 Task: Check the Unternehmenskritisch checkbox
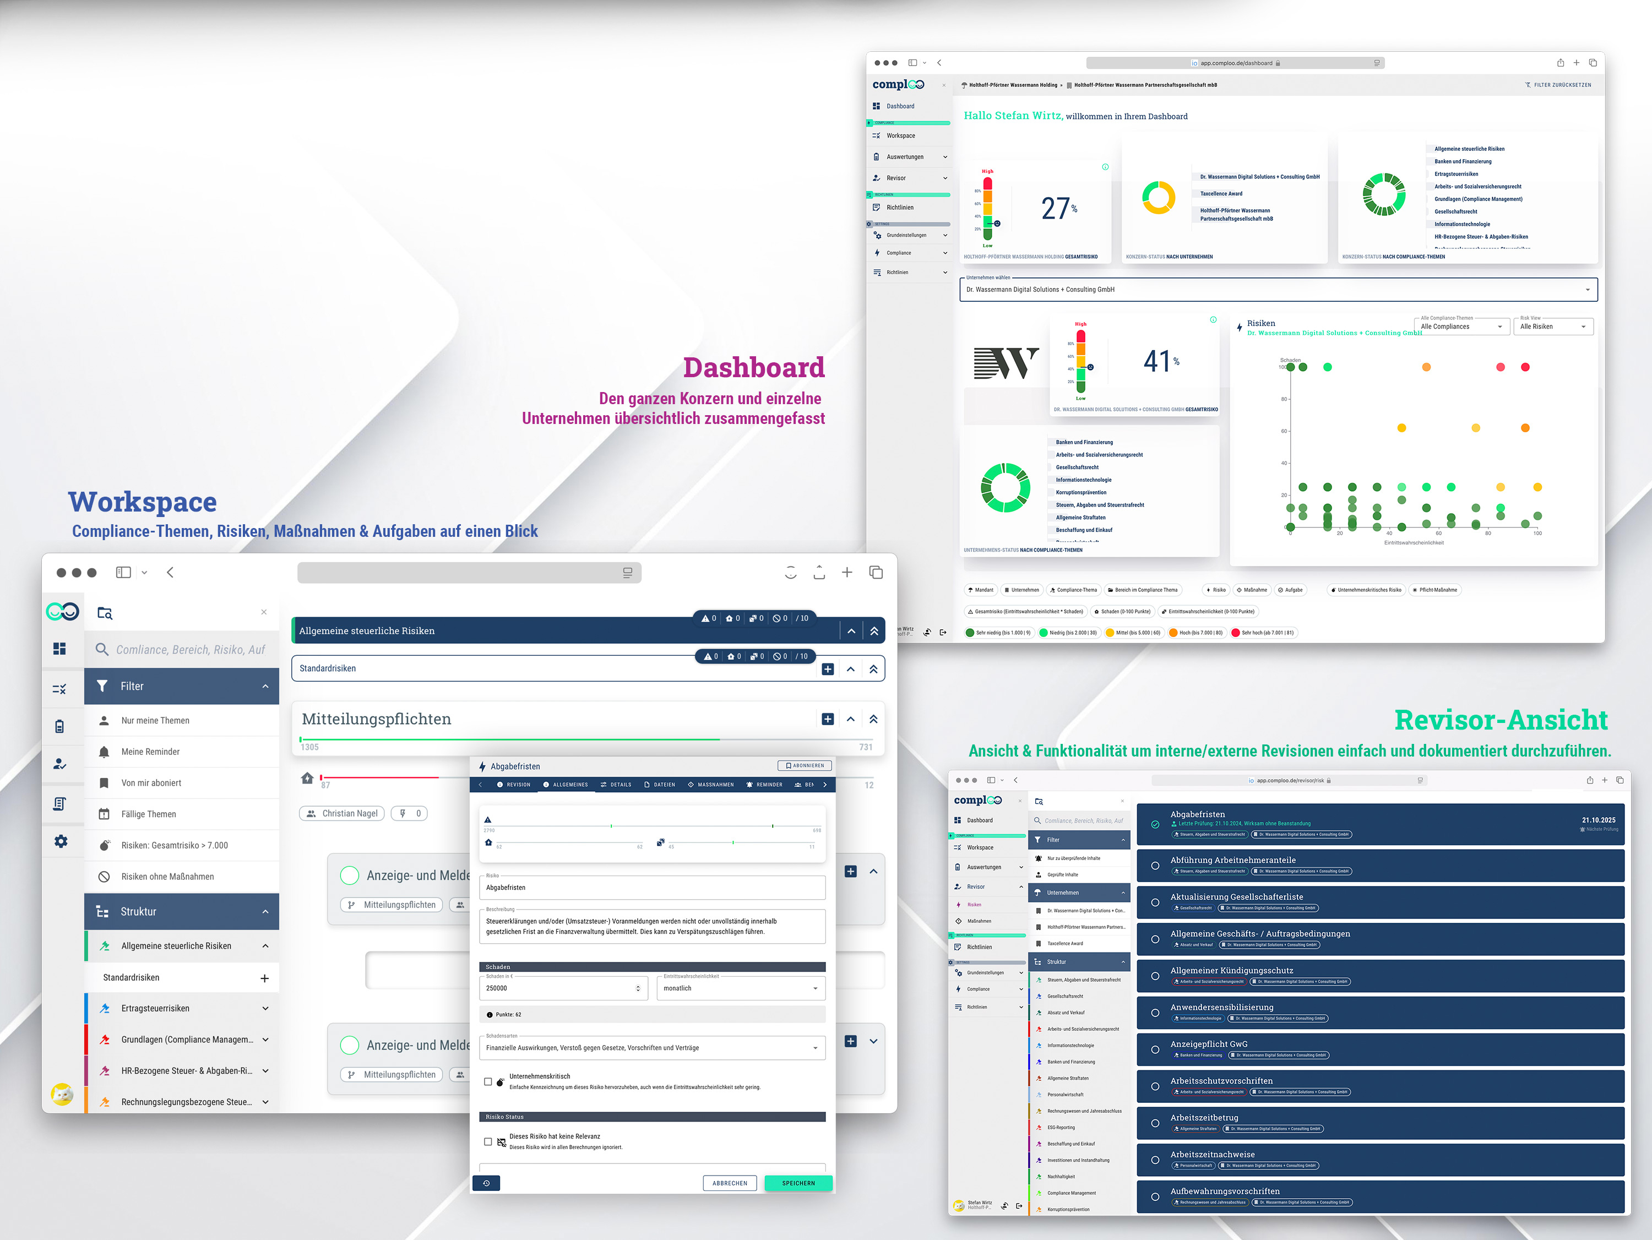488,1081
